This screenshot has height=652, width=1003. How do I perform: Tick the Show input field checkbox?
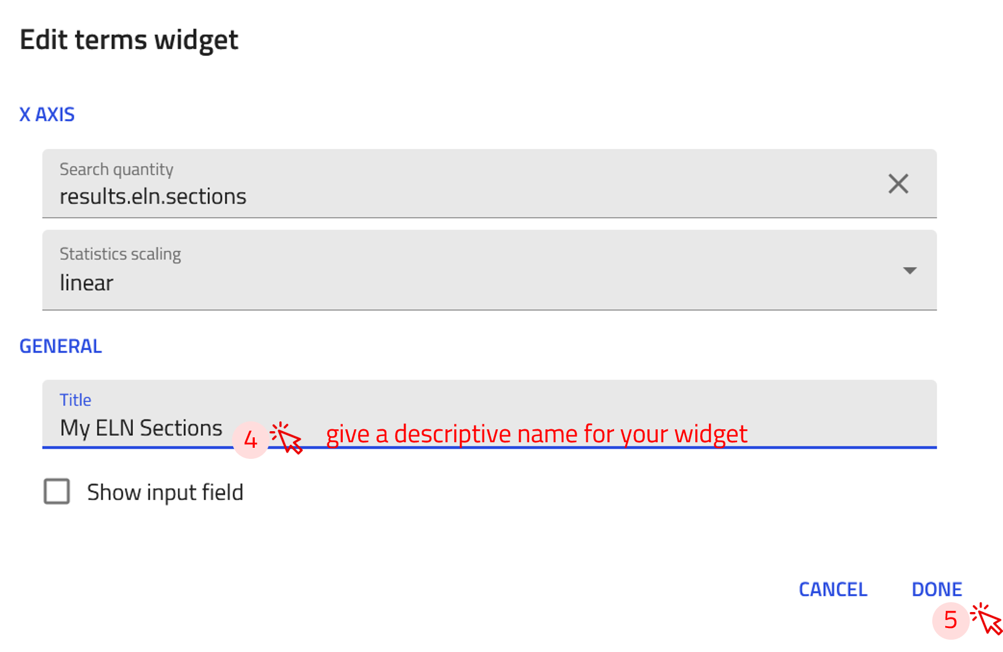point(57,491)
